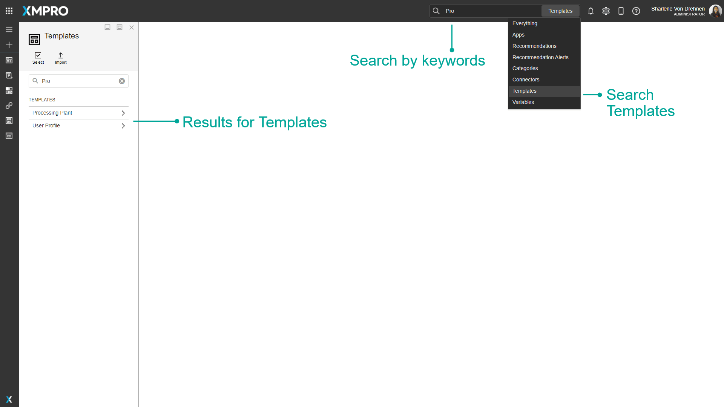Click the XMPRO logo
Image resolution: width=724 pixels, height=407 pixels.
click(45, 11)
